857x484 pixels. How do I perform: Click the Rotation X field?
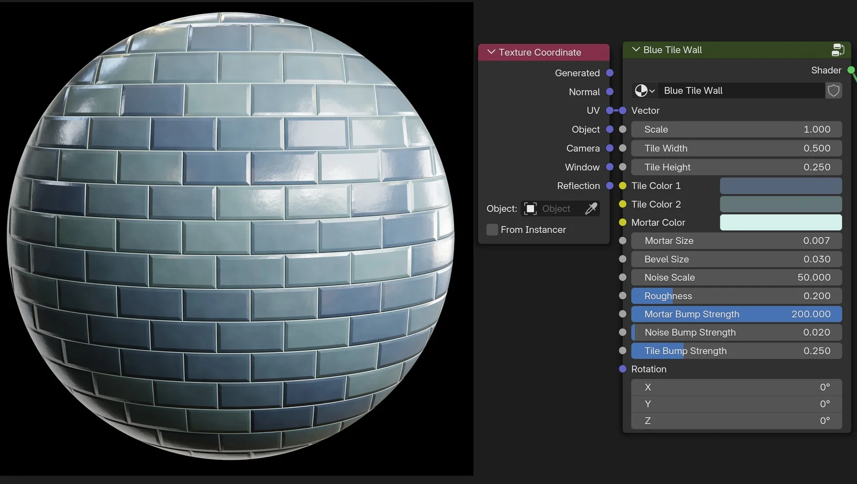click(736, 387)
